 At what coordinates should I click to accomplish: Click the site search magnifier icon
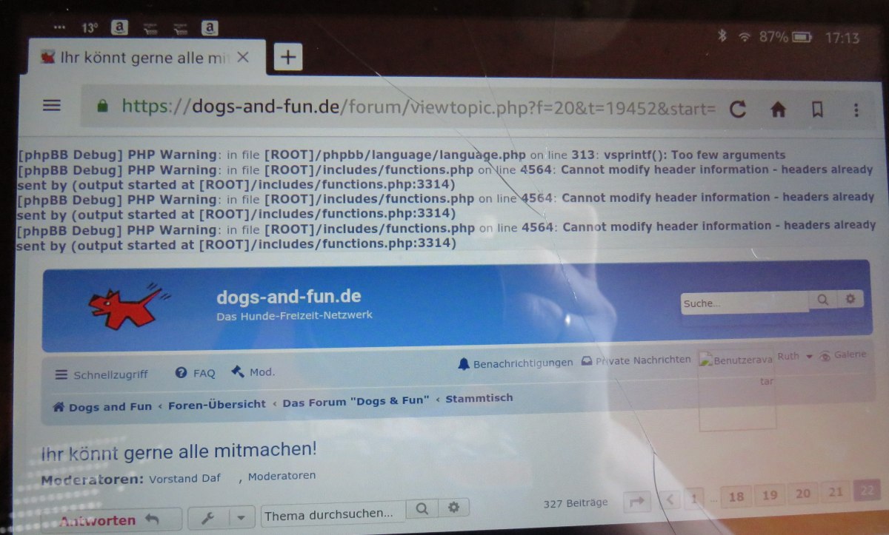click(822, 300)
